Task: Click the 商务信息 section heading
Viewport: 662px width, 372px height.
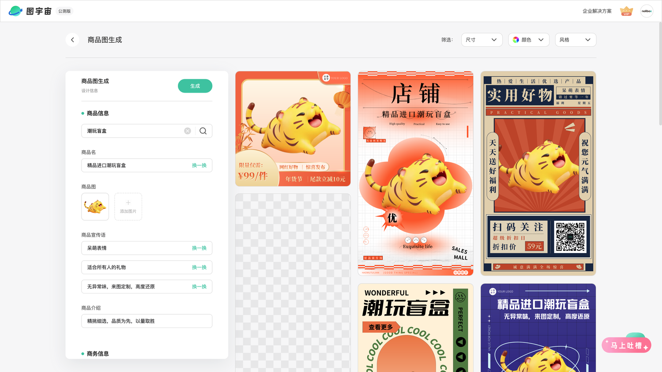Action: [x=98, y=353]
